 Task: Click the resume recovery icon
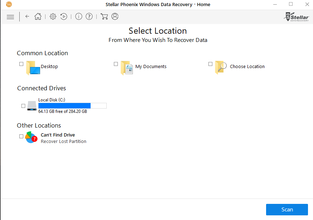point(64,16)
